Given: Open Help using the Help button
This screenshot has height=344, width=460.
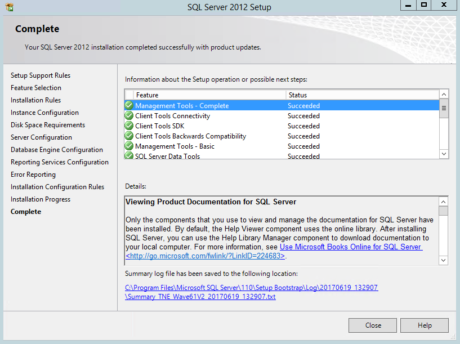Looking at the screenshot, I should pyautogui.click(x=425, y=325).
